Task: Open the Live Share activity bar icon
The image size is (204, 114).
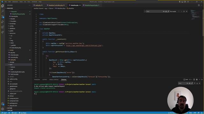Action: click(3, 32)
